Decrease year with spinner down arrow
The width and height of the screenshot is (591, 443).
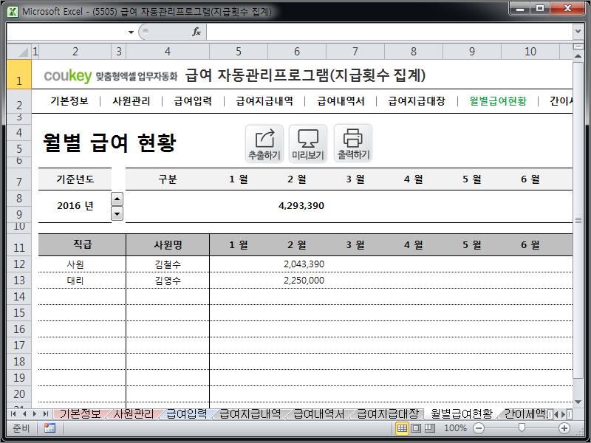coord(117,214)
